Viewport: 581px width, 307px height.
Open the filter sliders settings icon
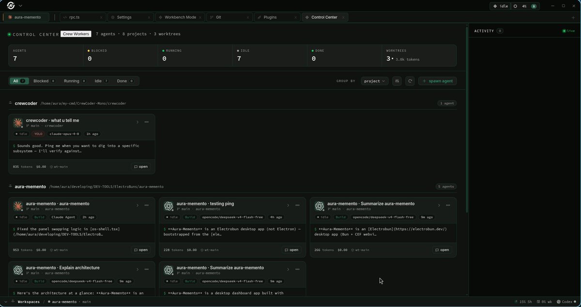[397, 81]
